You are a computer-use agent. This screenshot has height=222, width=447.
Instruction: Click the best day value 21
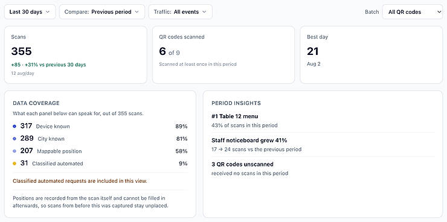tap(313, 51)
